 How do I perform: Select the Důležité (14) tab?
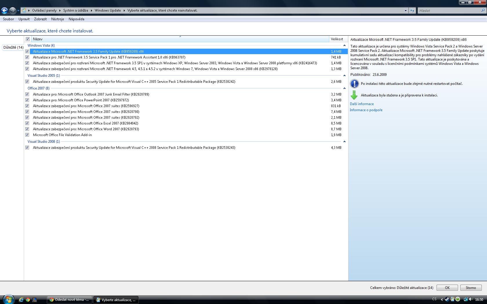point(13,47)
